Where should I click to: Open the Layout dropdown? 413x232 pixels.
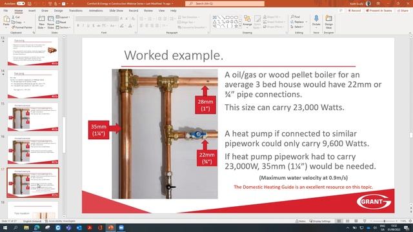(x=63, y=17)
